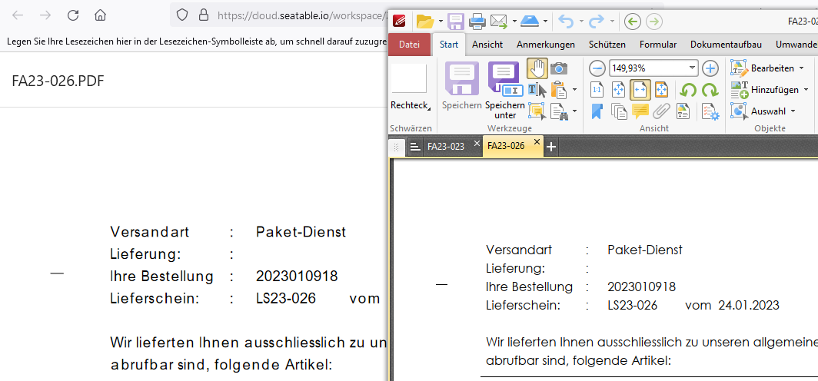The height and width of the screenshot is (381, 818).
Task: Click the Snapshot camera tool
Action: pyautogui.click(x=559, y=69)
